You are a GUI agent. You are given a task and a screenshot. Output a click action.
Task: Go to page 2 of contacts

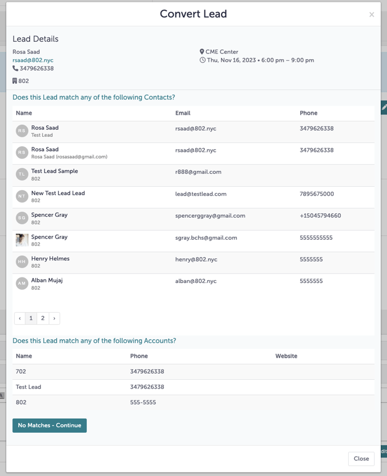point(43,318)
